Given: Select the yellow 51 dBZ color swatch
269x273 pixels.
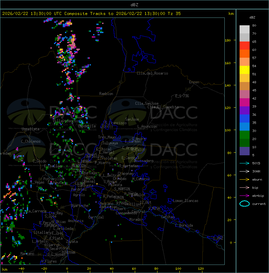Looking at the screenshot, I should coord(244,70).
